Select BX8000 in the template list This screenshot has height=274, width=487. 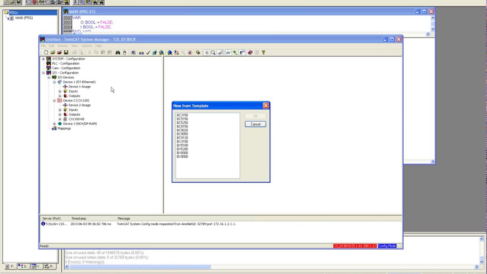click(182, 153)
